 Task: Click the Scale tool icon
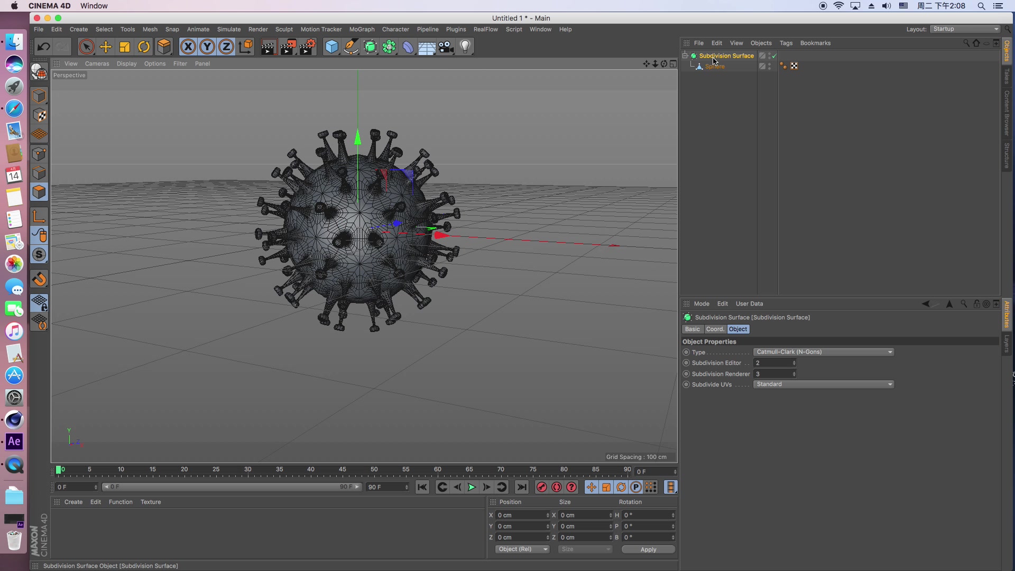click(x=125, y=47)
